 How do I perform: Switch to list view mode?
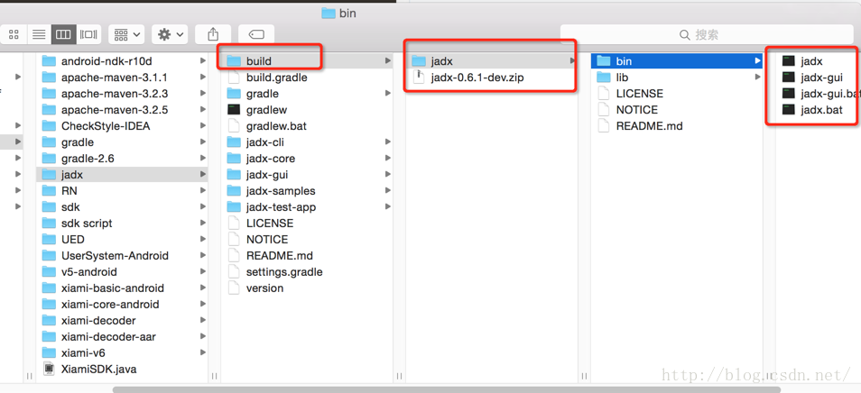coord(39,34)
